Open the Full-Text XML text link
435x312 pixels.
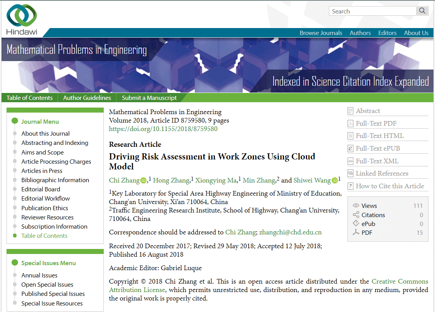coord(377,161)
